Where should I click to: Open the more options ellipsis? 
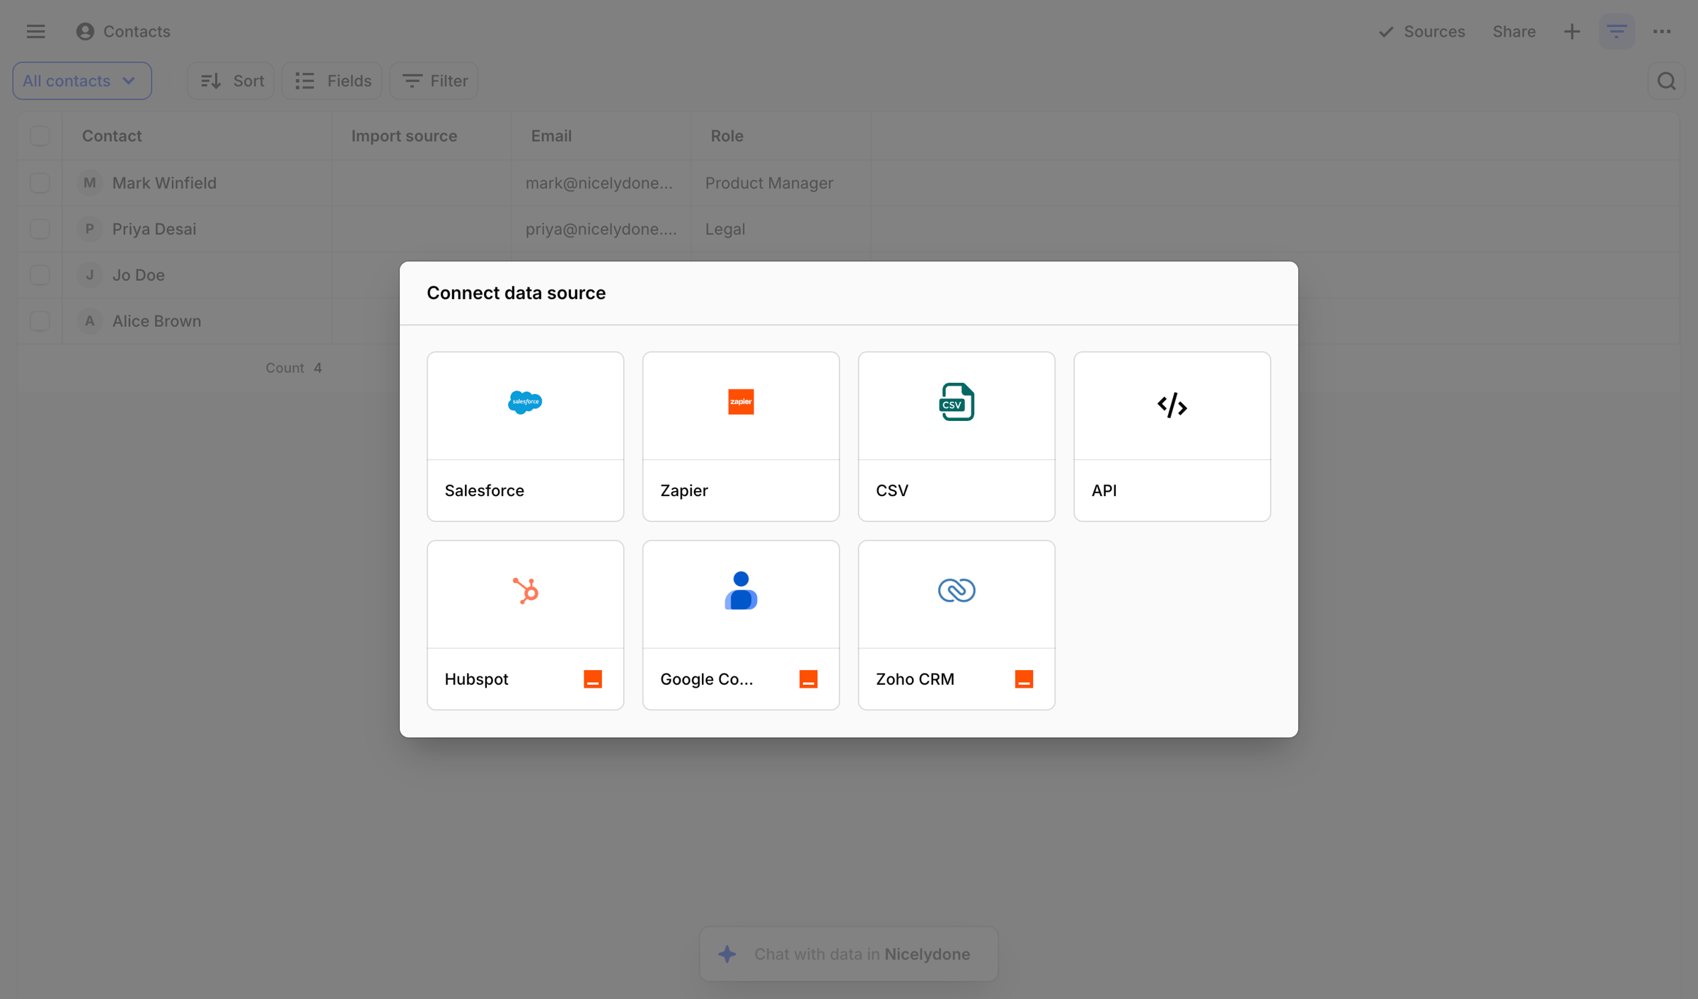point(1662,31)
